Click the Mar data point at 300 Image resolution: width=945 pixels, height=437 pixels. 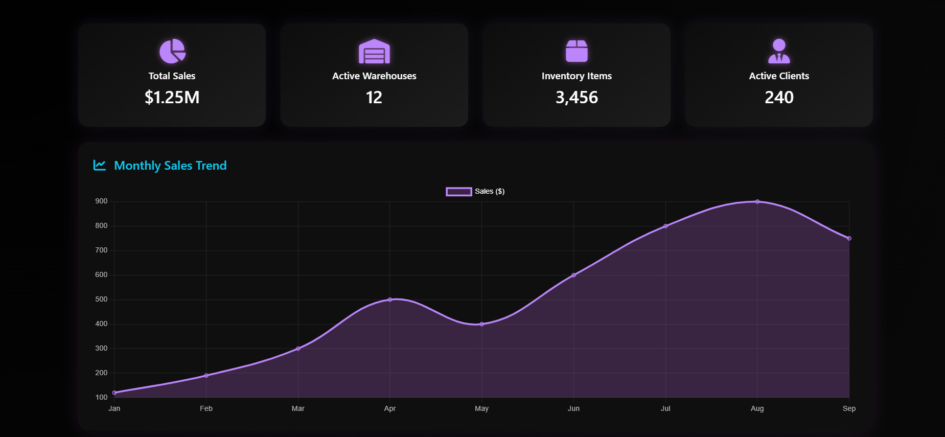click(298, 349)
